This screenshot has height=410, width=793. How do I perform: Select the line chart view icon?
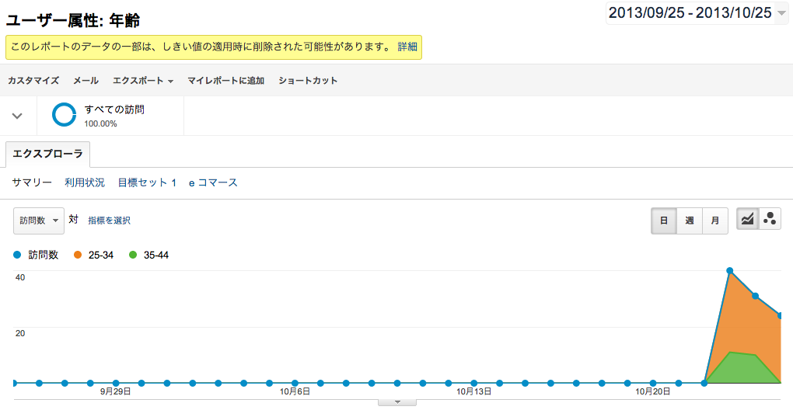tap(747, 220)
